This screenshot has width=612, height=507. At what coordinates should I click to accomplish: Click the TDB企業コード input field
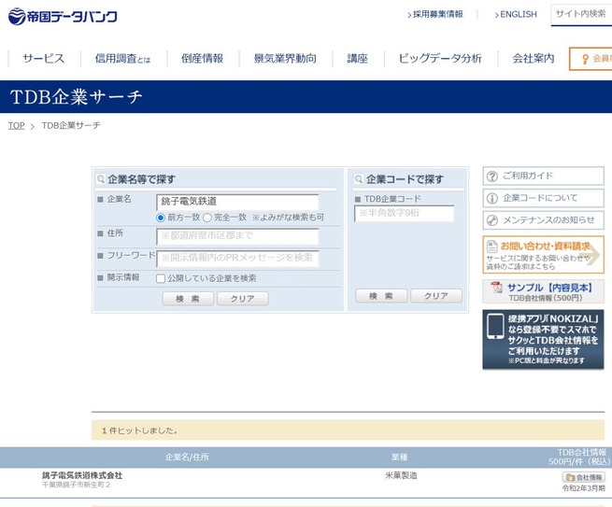point(404,213)
